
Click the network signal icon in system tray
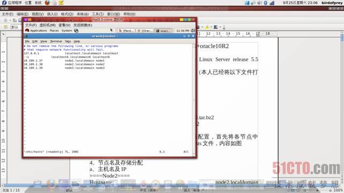272,3
